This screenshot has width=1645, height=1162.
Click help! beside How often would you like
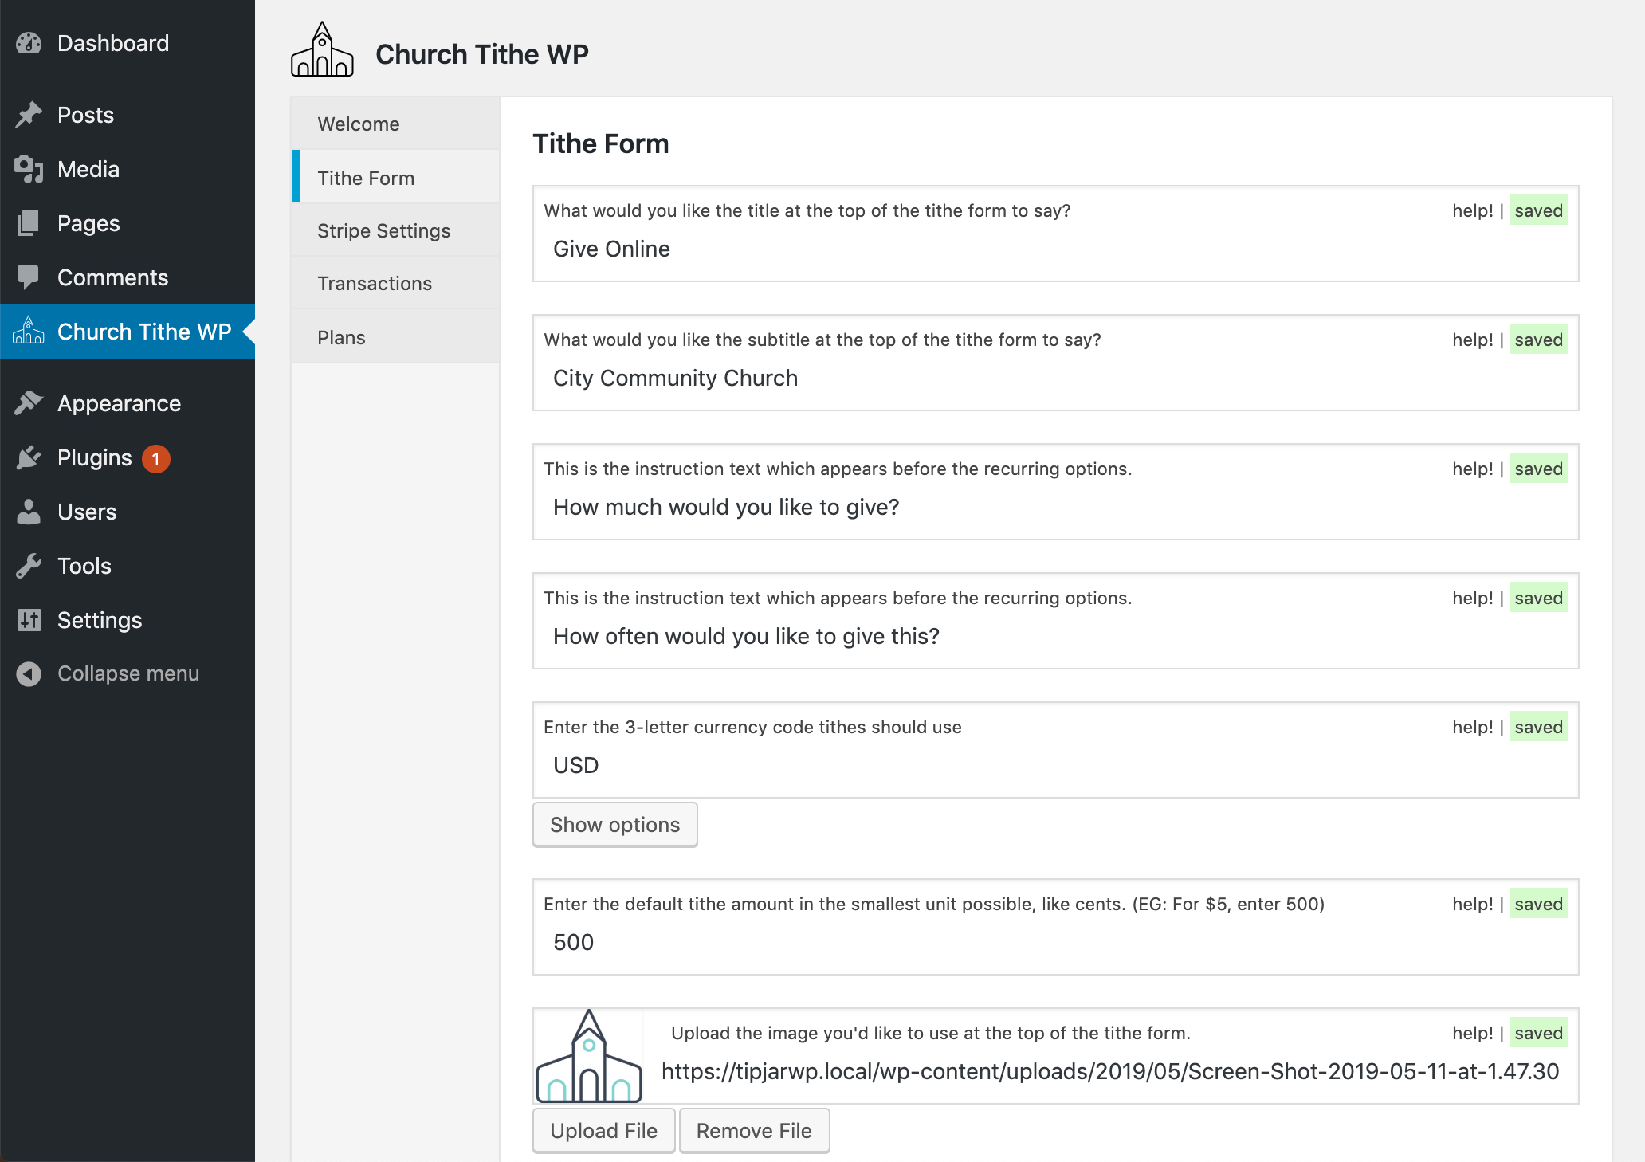1472,598
